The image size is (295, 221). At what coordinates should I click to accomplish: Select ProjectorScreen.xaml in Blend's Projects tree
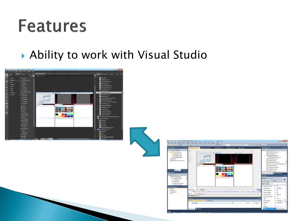106,106
